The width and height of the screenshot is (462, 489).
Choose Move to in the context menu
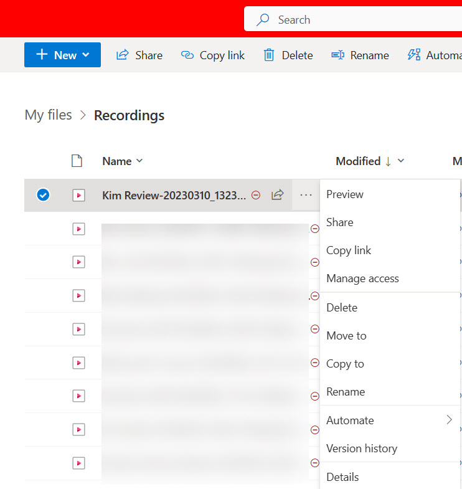point(390,336)
